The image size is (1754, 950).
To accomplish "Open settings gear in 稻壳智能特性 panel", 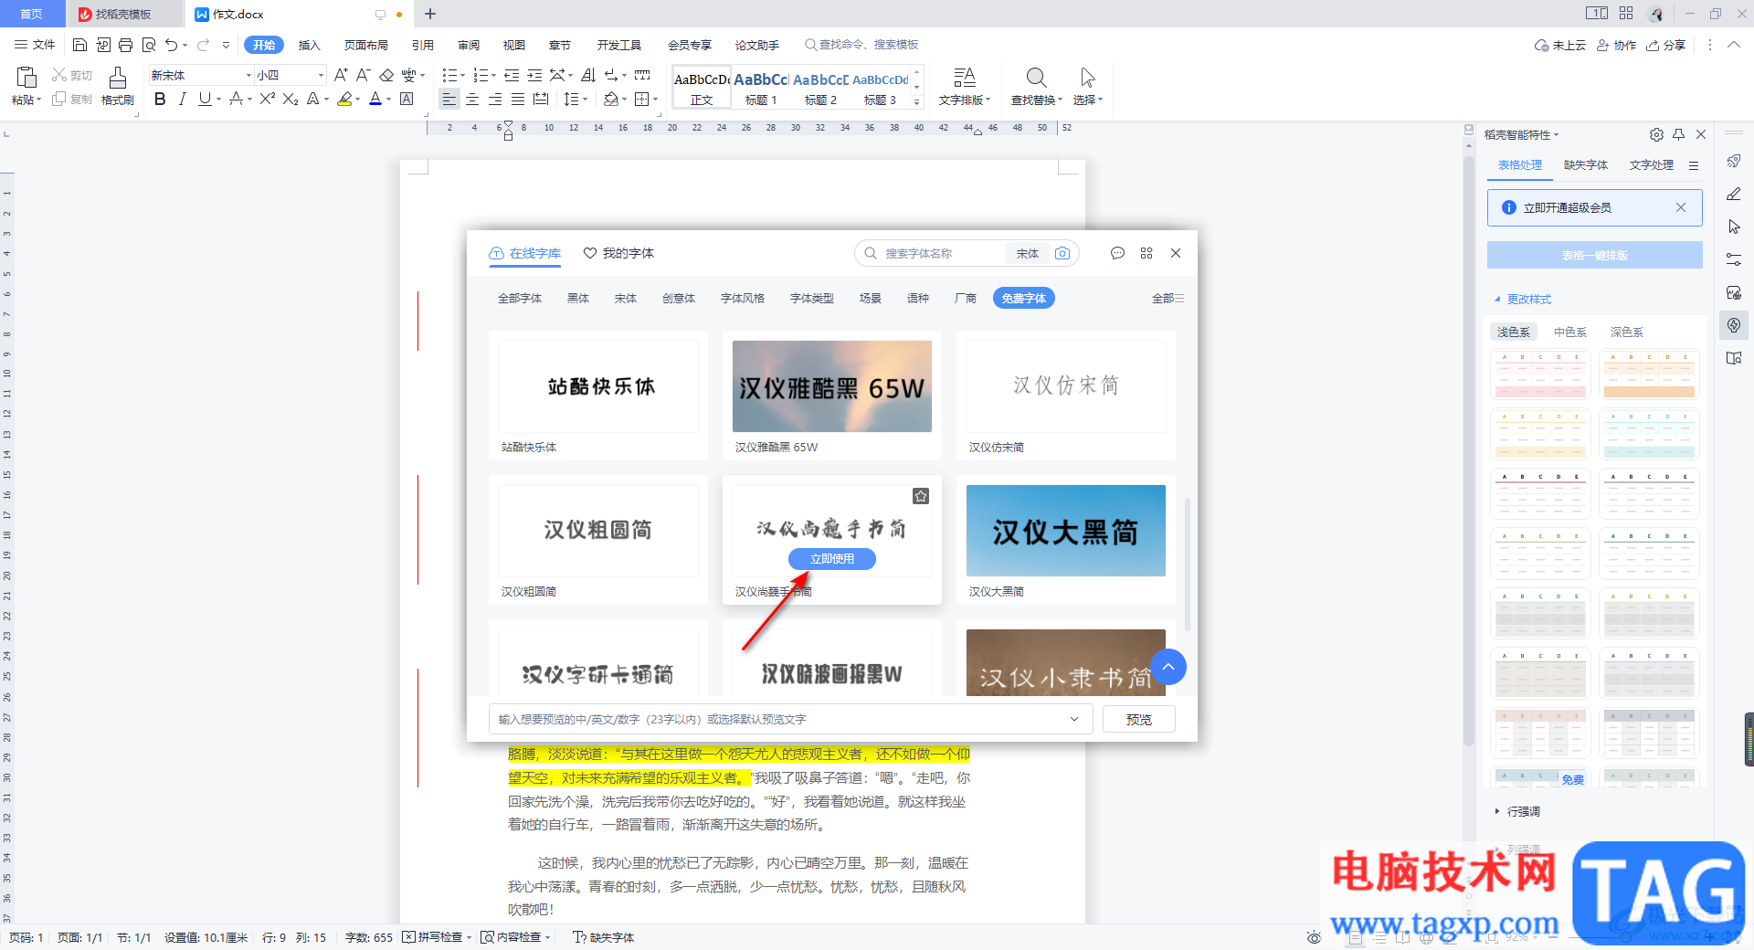I will tap(1656, 134).
